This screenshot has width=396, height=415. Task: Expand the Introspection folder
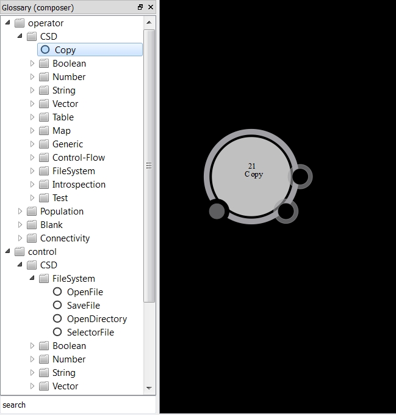(32, 184)
